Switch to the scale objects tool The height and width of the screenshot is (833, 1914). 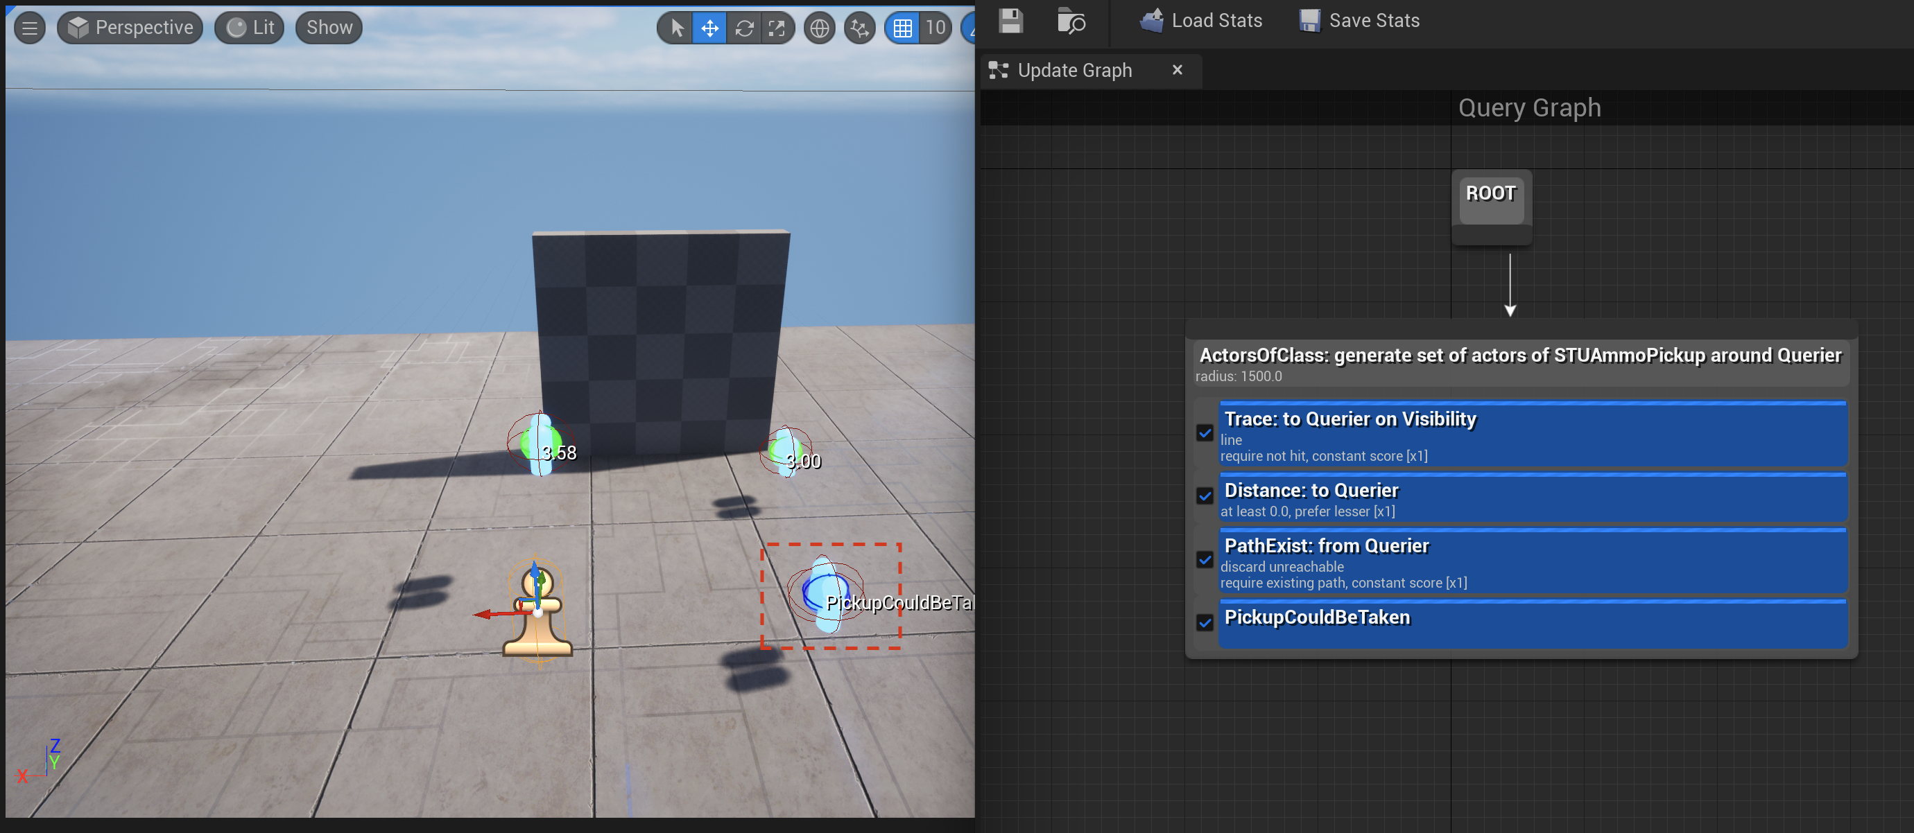click(x=777, y=28)
